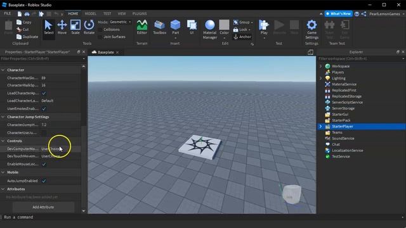Click the Add Attribute button
Screen dimensions: 406x228
[43, 207]
